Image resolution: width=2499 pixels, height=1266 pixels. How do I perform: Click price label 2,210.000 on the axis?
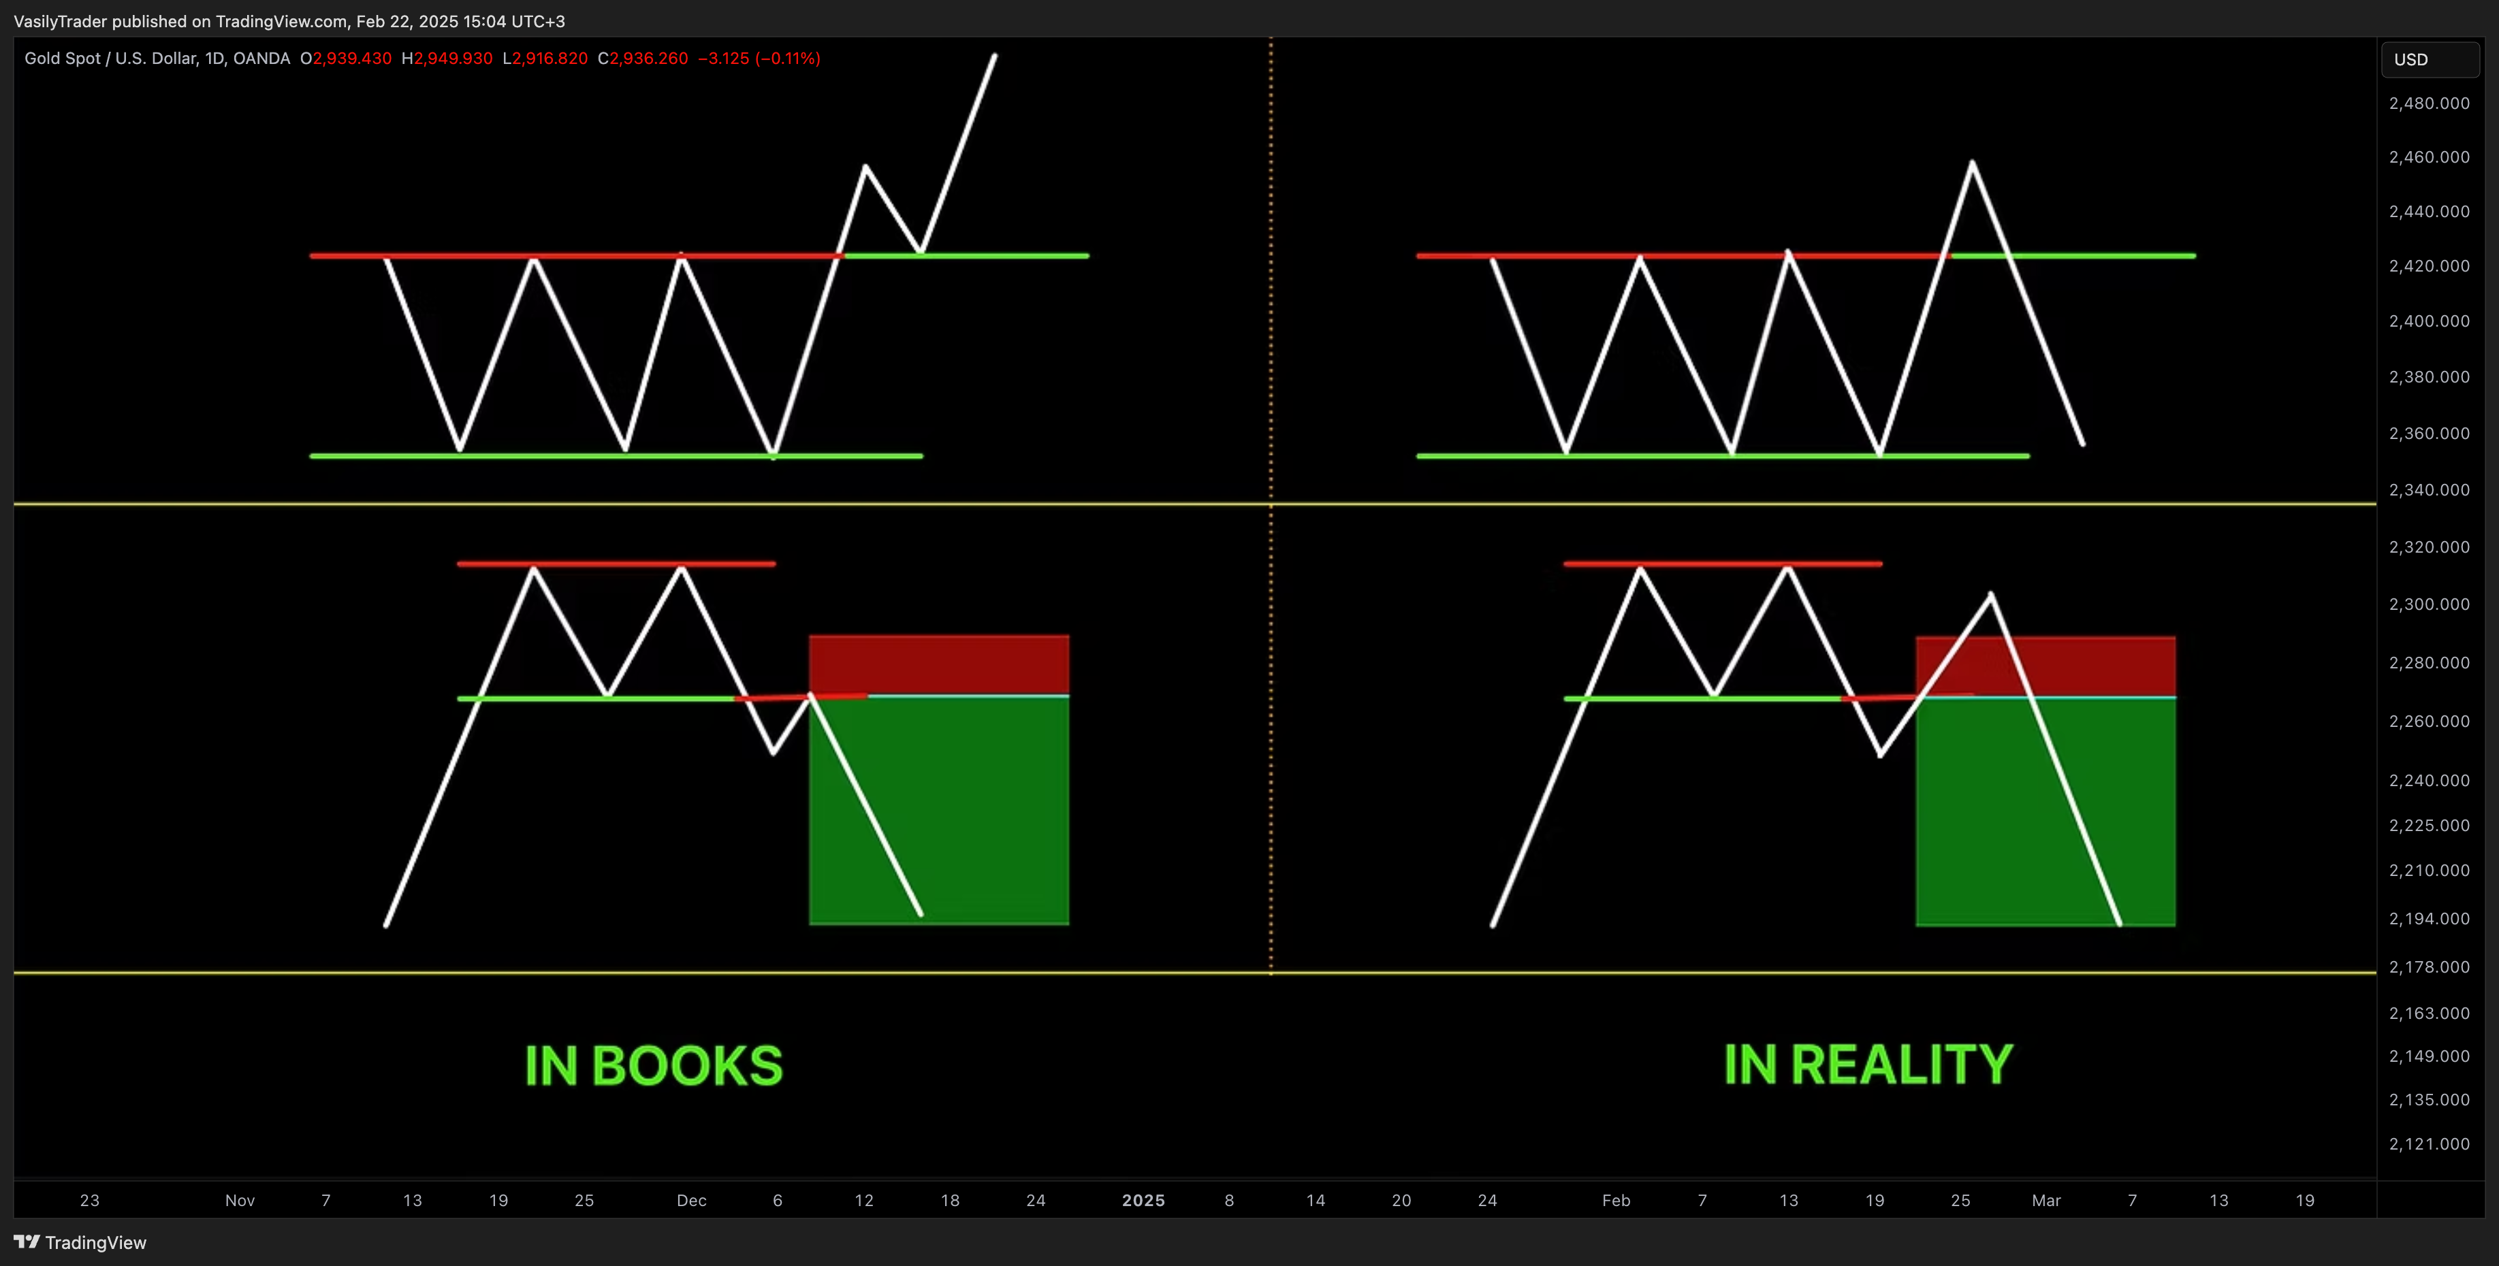pyautogui.click(x=2429, y=870)
